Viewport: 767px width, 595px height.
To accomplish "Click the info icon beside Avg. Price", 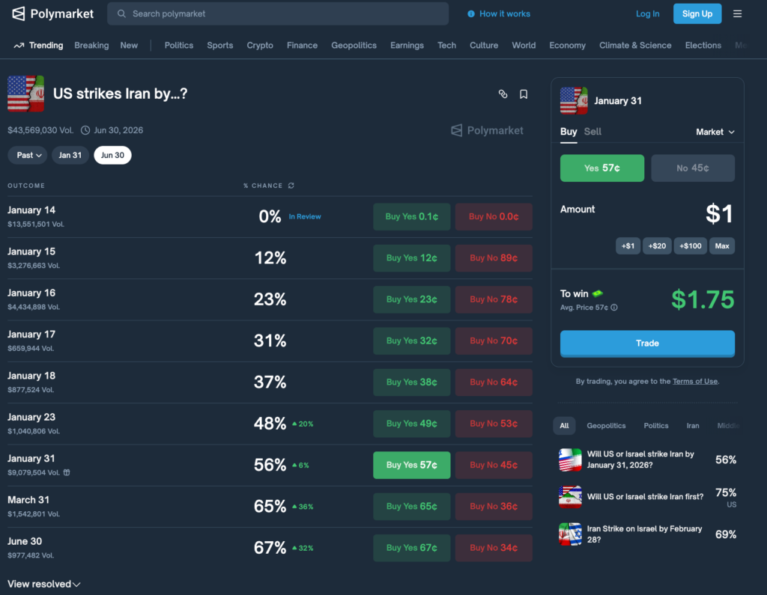I will (x=614, y=308).
